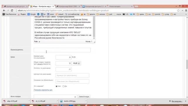188x106 pixels.
Task: Click the browser Forward arrow
Action: tap(8, 11)
